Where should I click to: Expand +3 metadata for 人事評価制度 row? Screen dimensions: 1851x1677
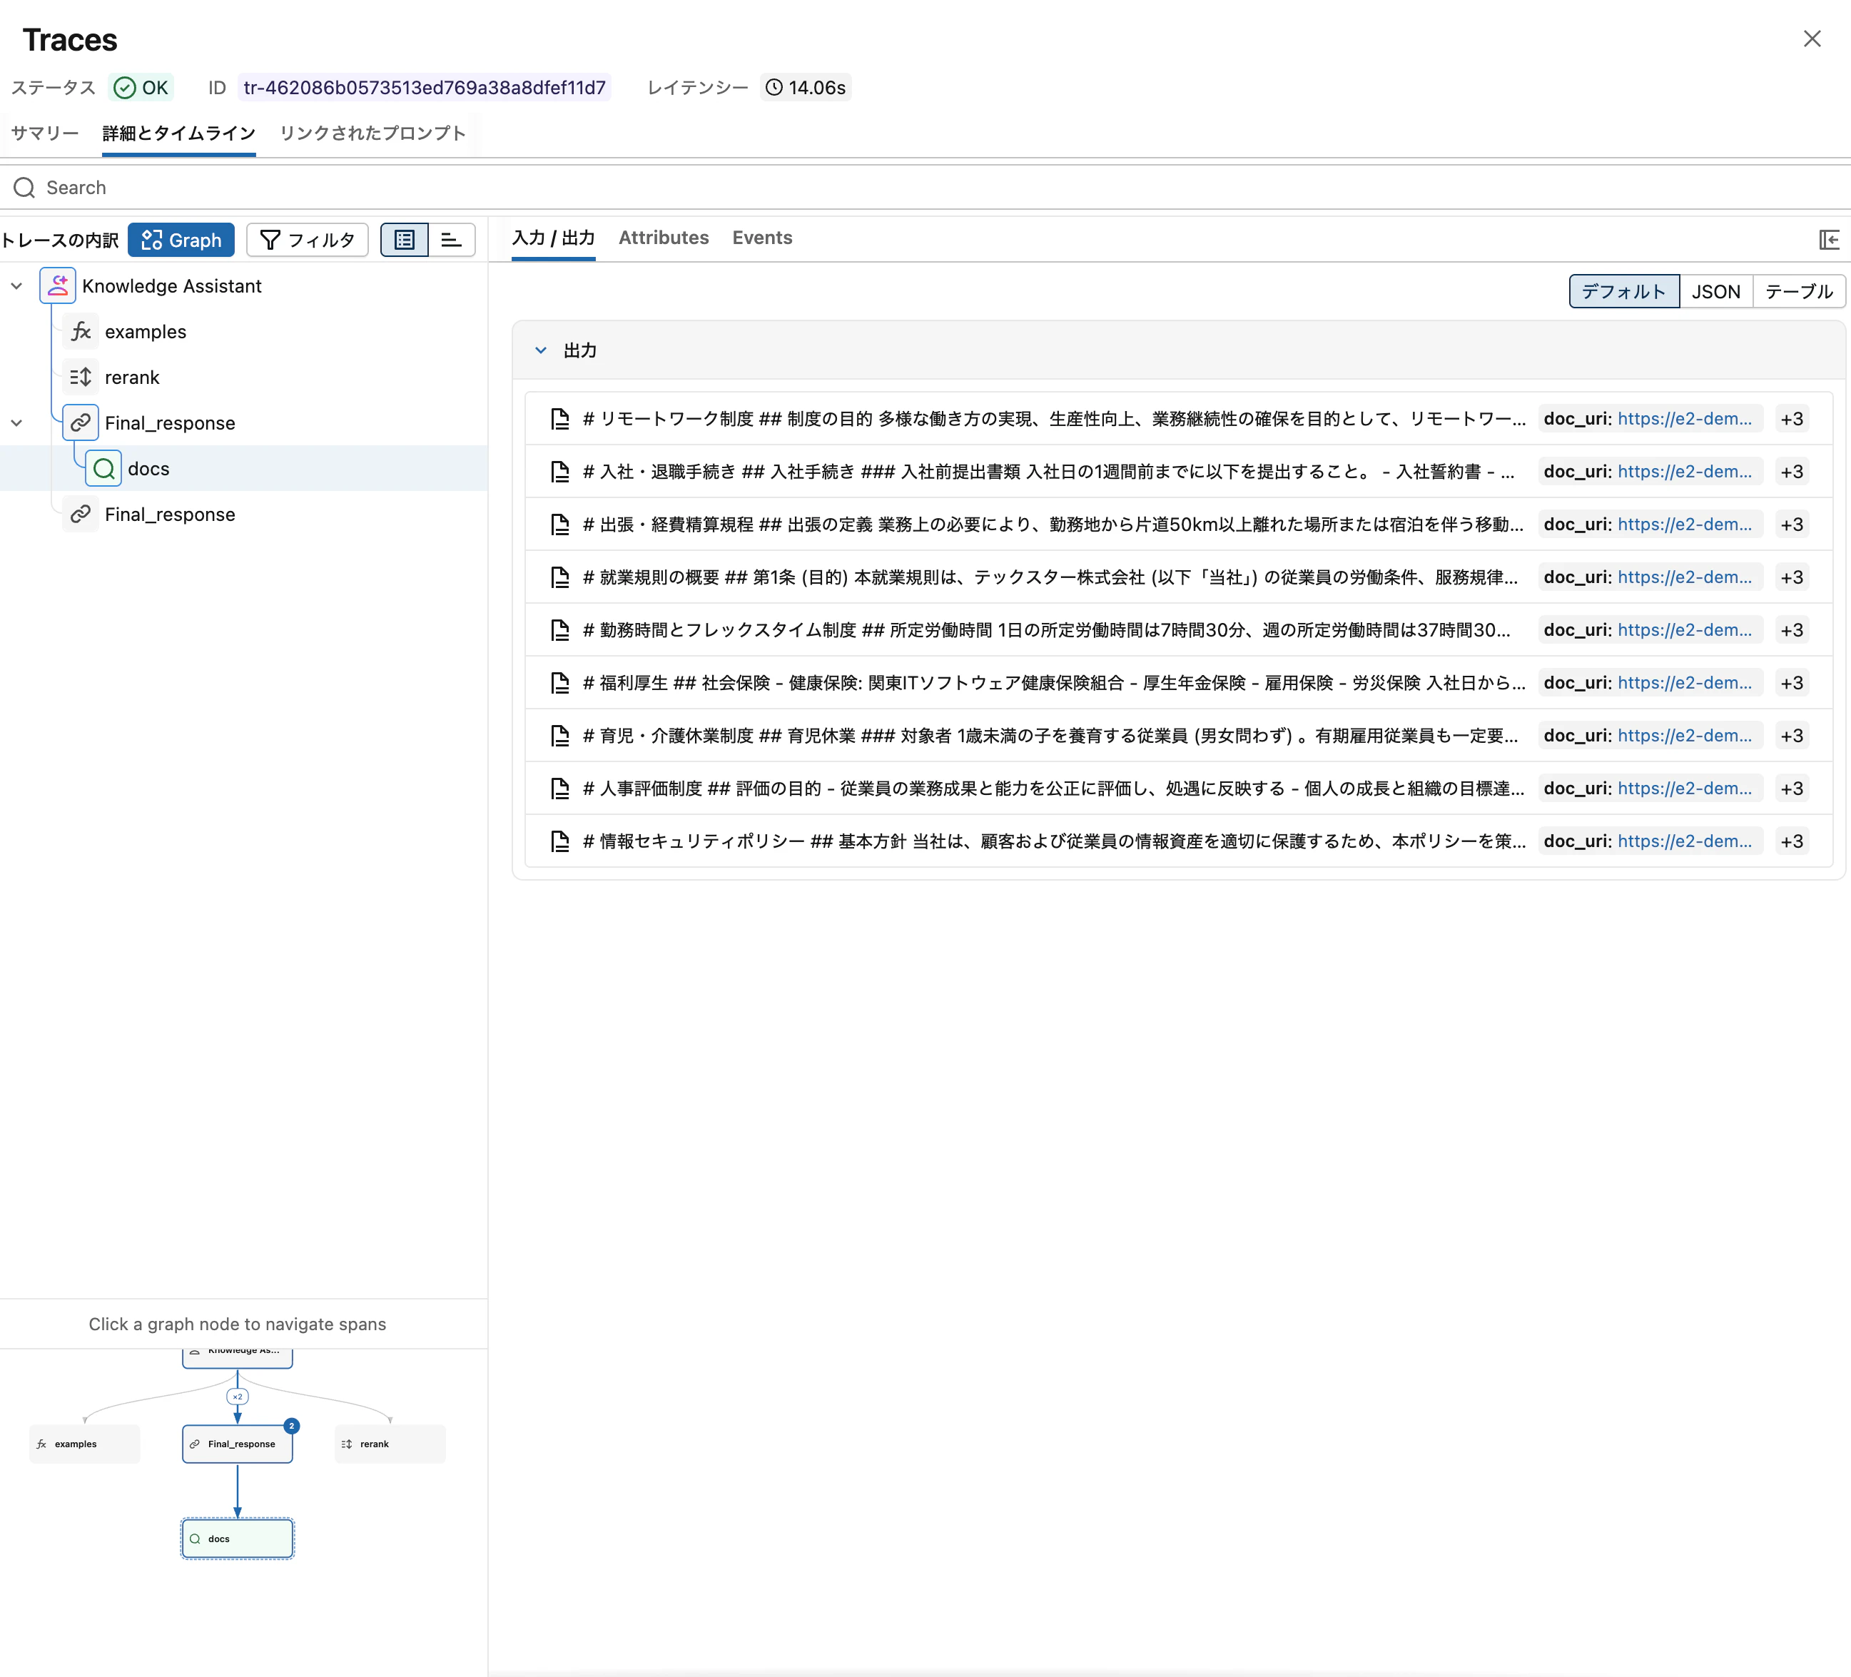1791,789
